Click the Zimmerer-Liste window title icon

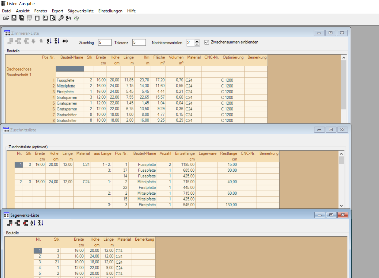pyautogui.click(x=7, y=33)
